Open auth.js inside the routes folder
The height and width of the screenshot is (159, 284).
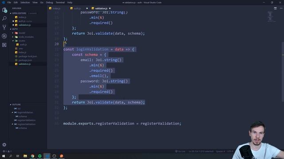point(23,45)
